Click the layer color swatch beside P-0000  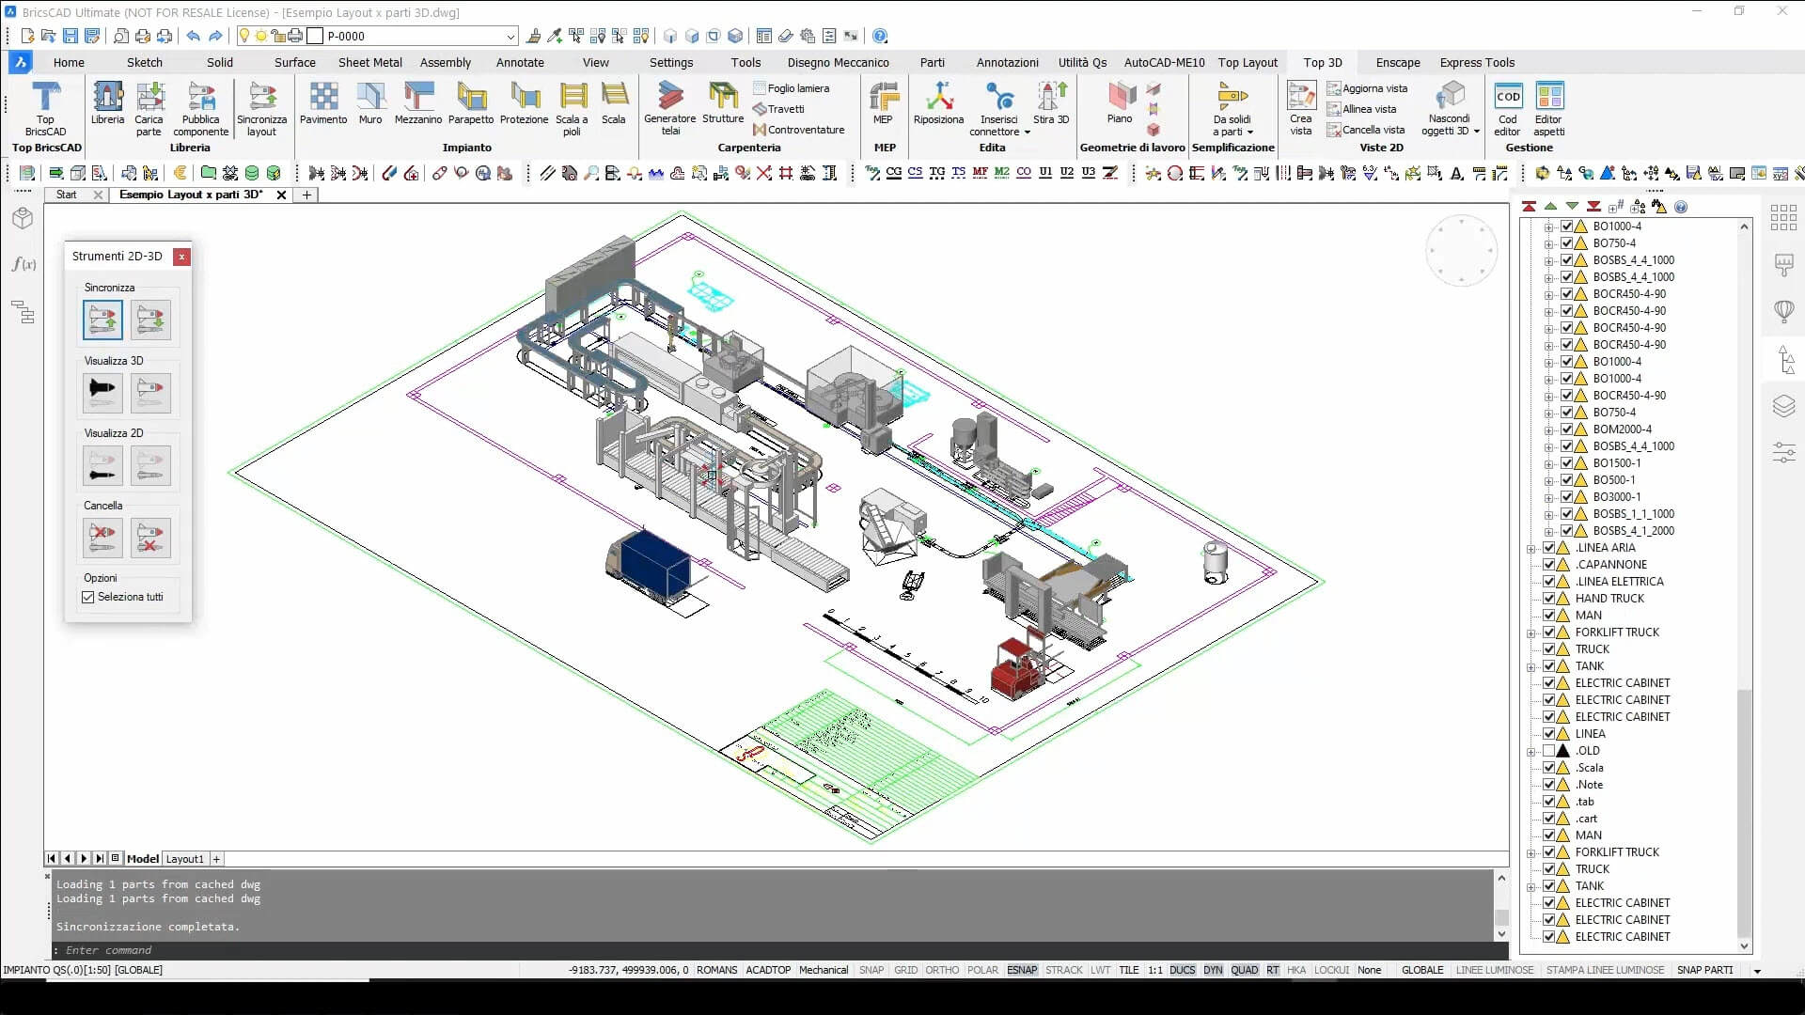[x=315, y=37]
